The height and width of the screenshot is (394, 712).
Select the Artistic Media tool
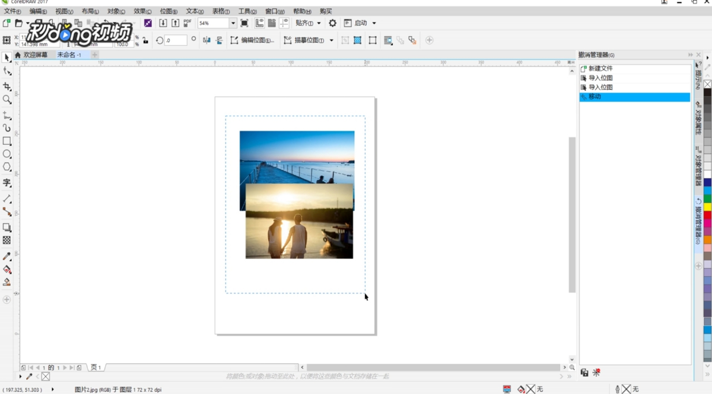[x=7, y=128]
